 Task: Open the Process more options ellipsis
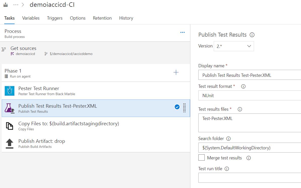[x=182, y=32]
